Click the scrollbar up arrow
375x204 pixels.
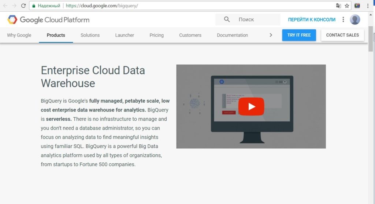[x=371, y=15]
